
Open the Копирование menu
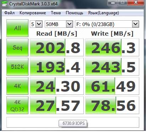[33, 13]
